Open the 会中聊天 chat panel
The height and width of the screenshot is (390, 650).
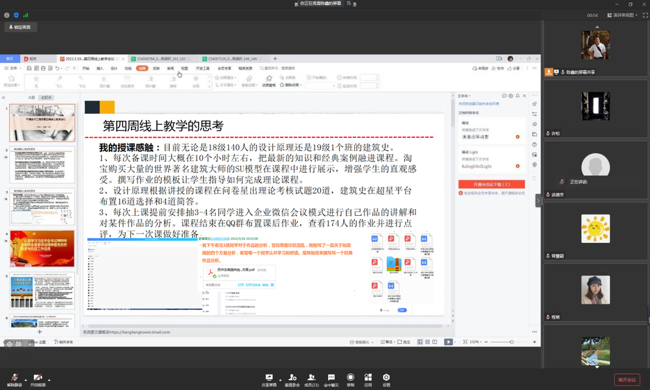pos(332,378)
